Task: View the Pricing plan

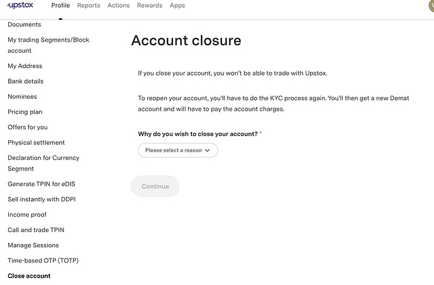Action: (x=25, y=112)
